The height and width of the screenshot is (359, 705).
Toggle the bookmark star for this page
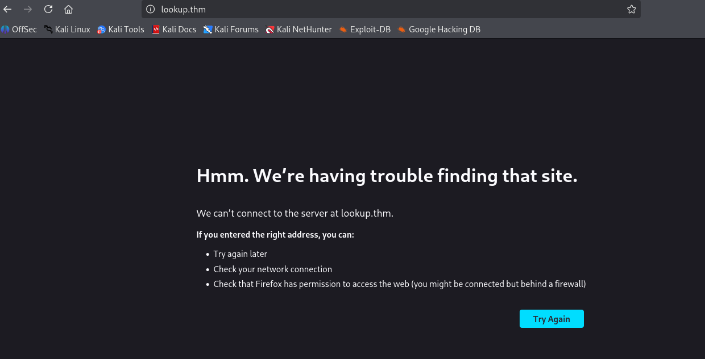coord(631,9)
